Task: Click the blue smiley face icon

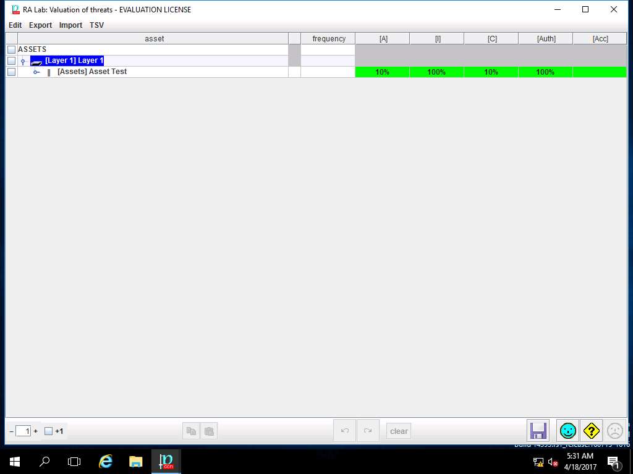Action: coord(568,430)
